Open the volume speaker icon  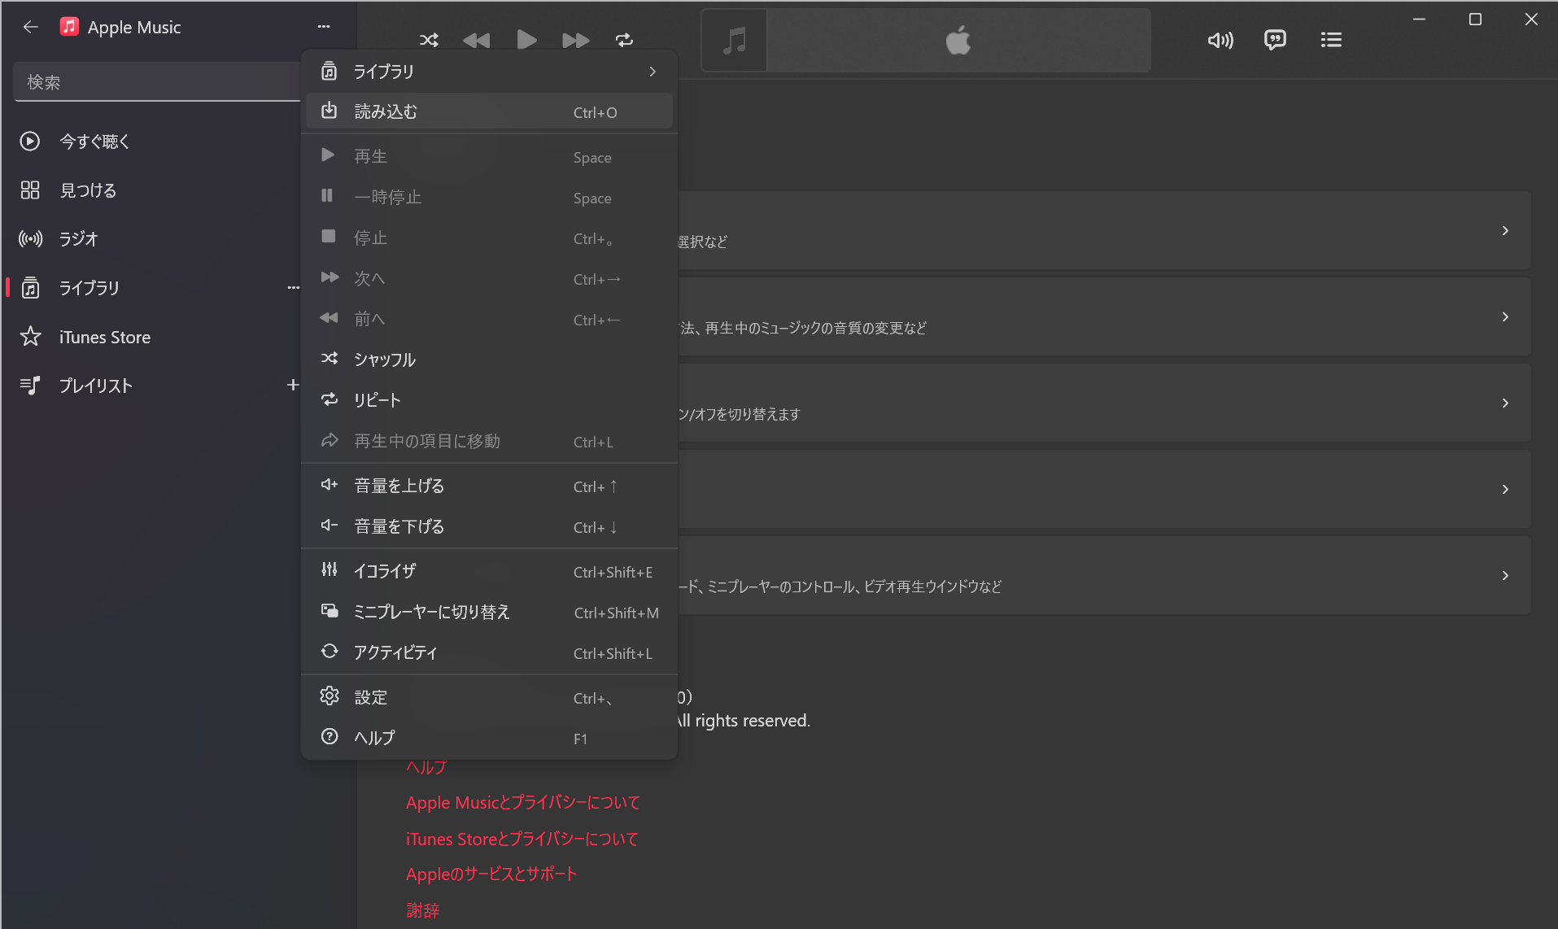tap(1220, 40)
